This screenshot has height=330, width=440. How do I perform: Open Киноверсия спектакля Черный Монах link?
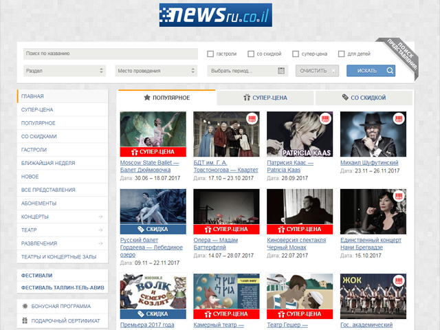296,243
